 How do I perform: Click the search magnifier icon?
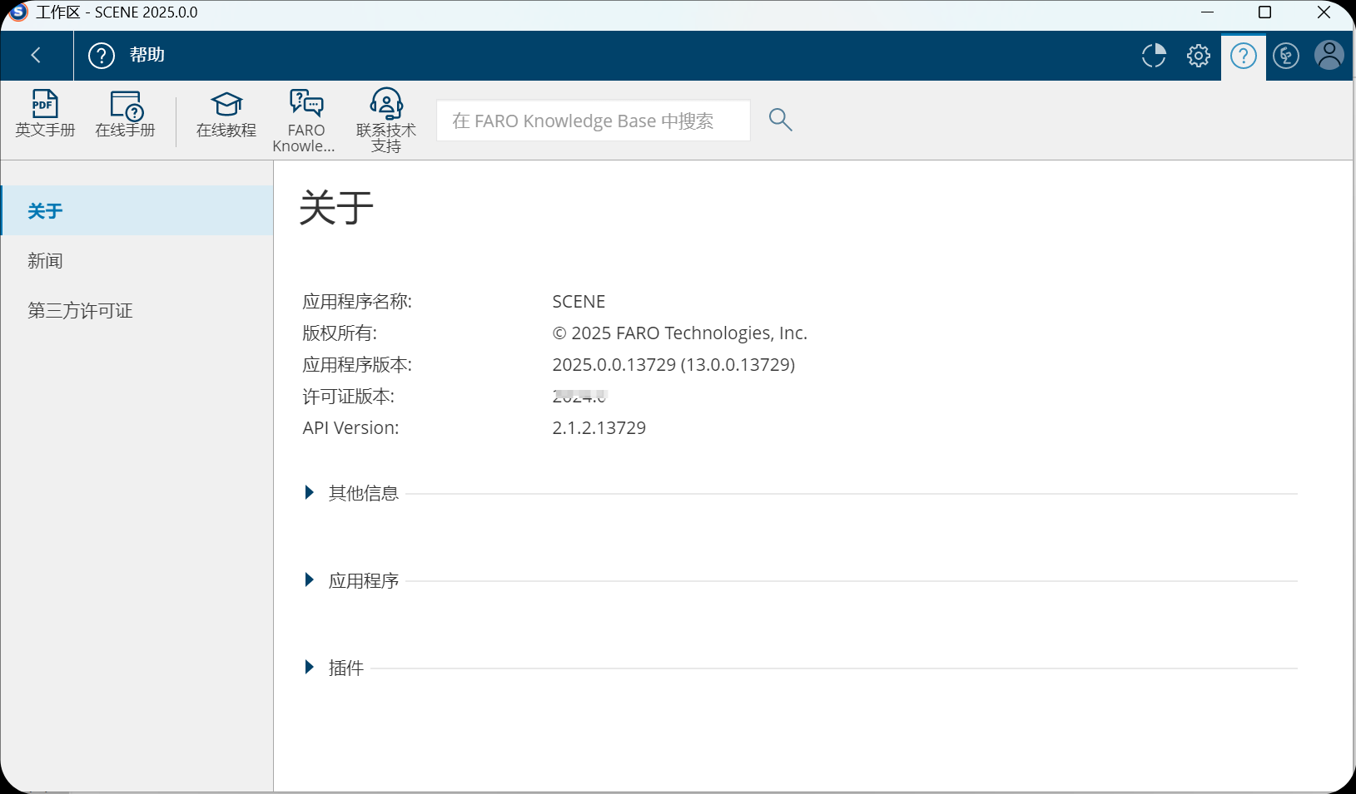(x=780, y=120)
